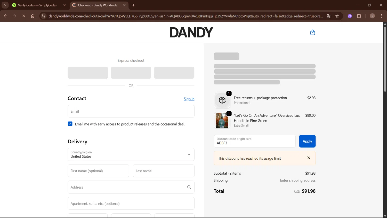Focus the Apartment, suite field
Image resolution: width=387 pixels, height=218 pixels.
131,204
